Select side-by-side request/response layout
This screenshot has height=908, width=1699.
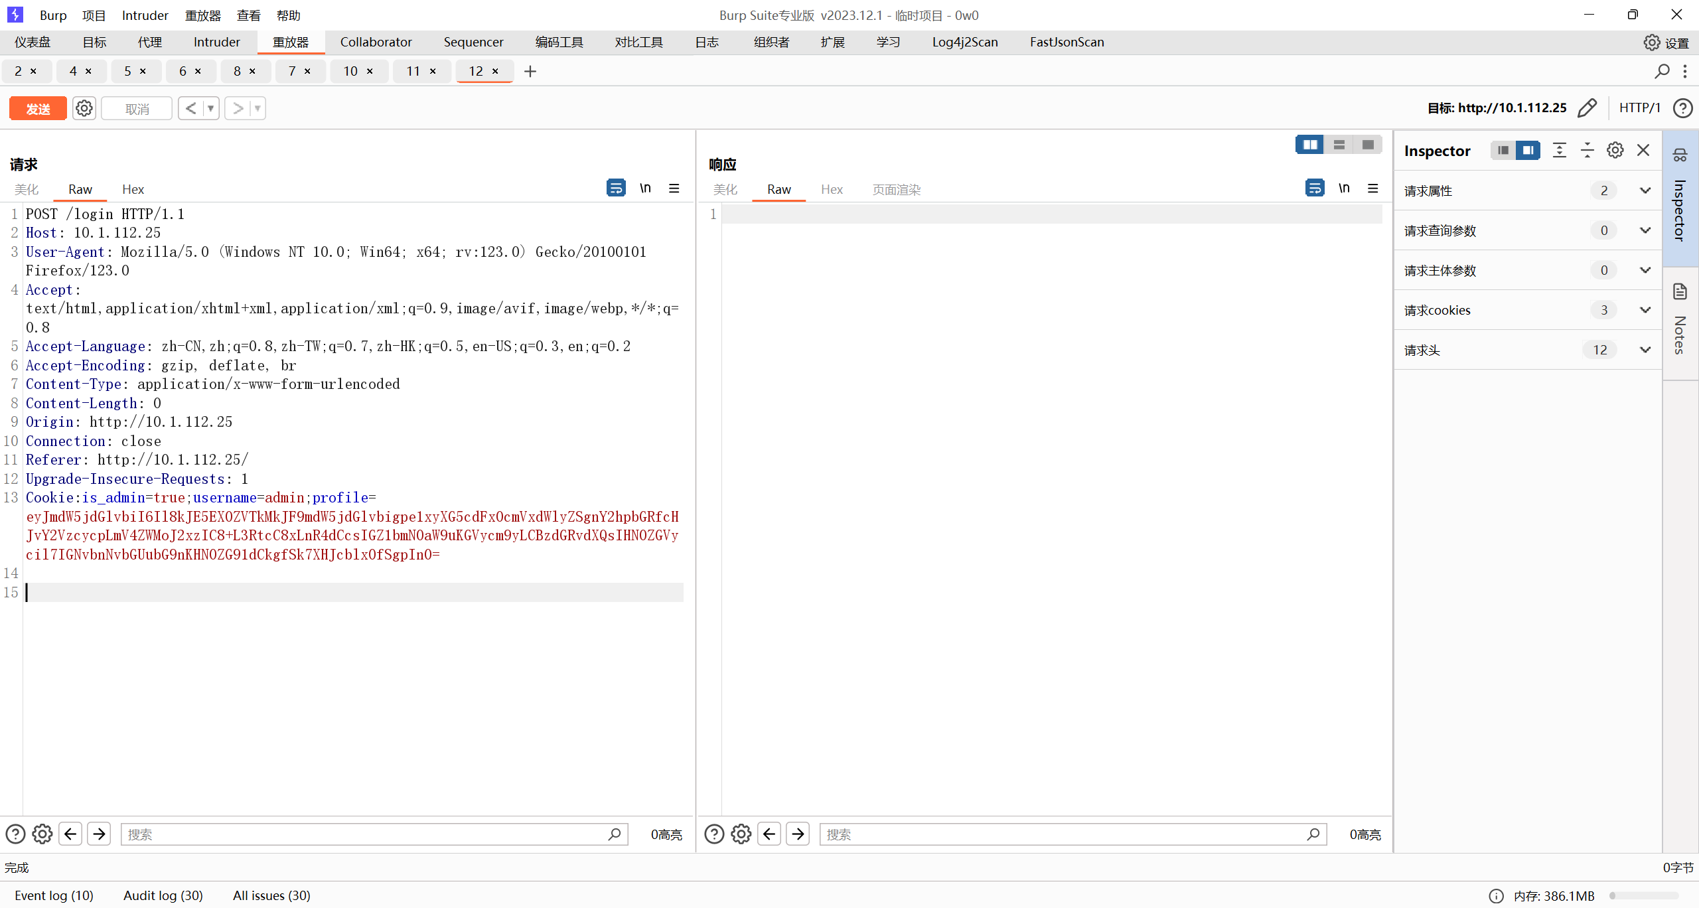click(1310, 144)
